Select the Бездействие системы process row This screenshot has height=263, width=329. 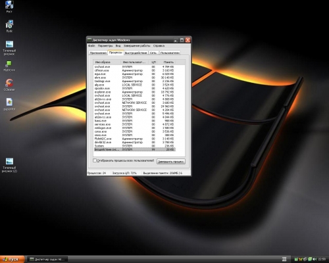click(x=134, y=149)
